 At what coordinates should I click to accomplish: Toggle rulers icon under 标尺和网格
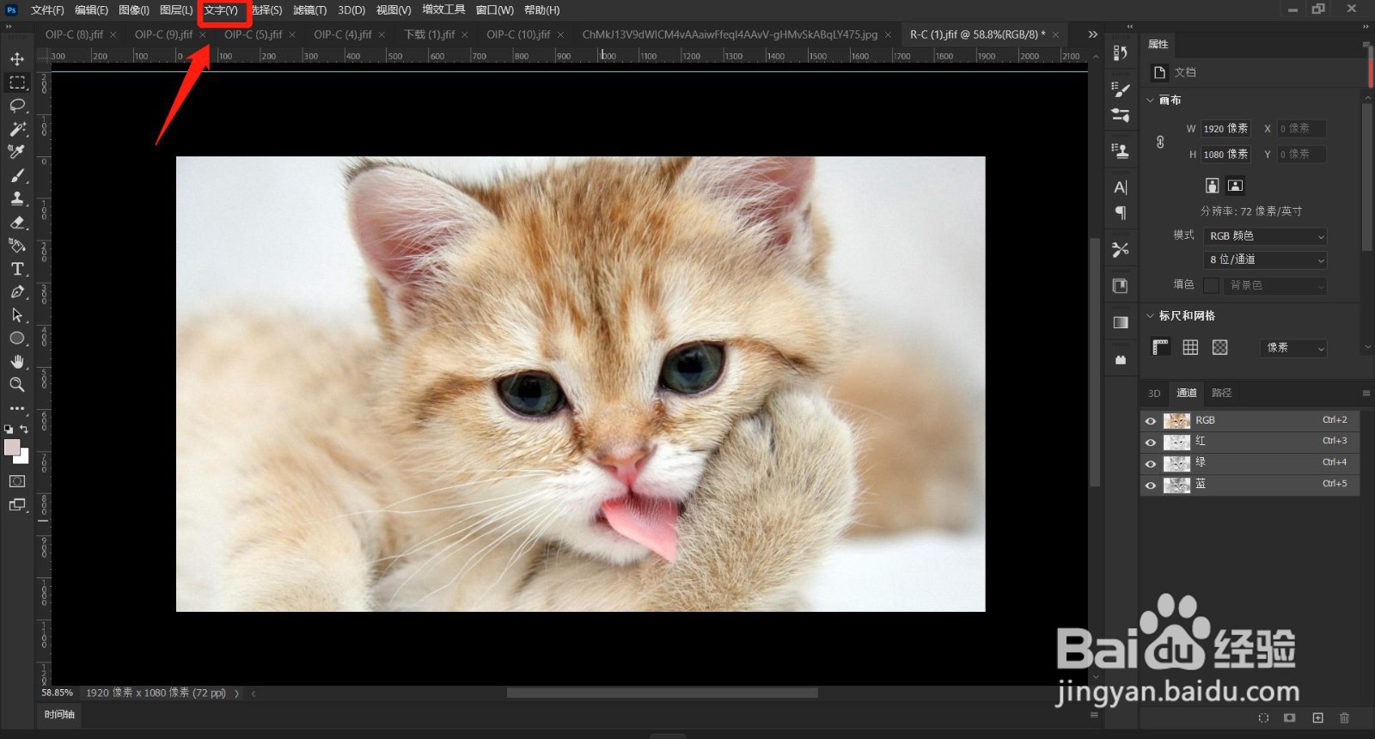click(1161, 347)
